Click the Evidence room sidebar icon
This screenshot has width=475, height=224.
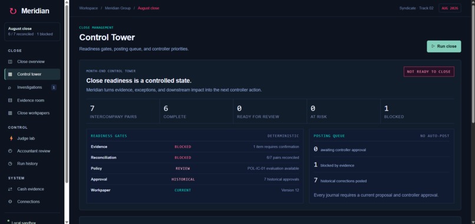10,101
